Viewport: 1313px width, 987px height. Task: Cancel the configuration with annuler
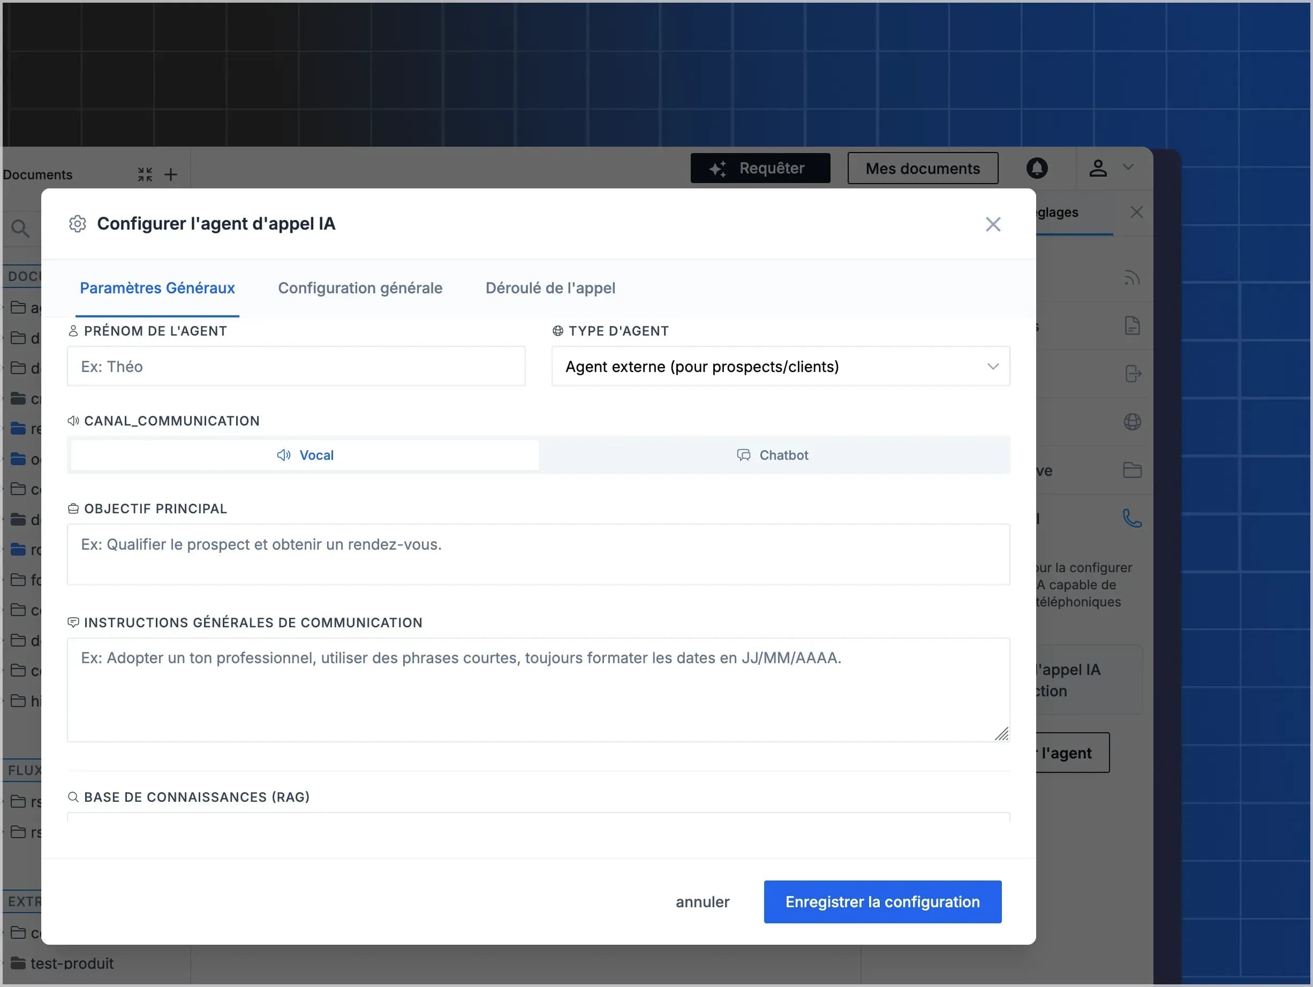point(702,901)
